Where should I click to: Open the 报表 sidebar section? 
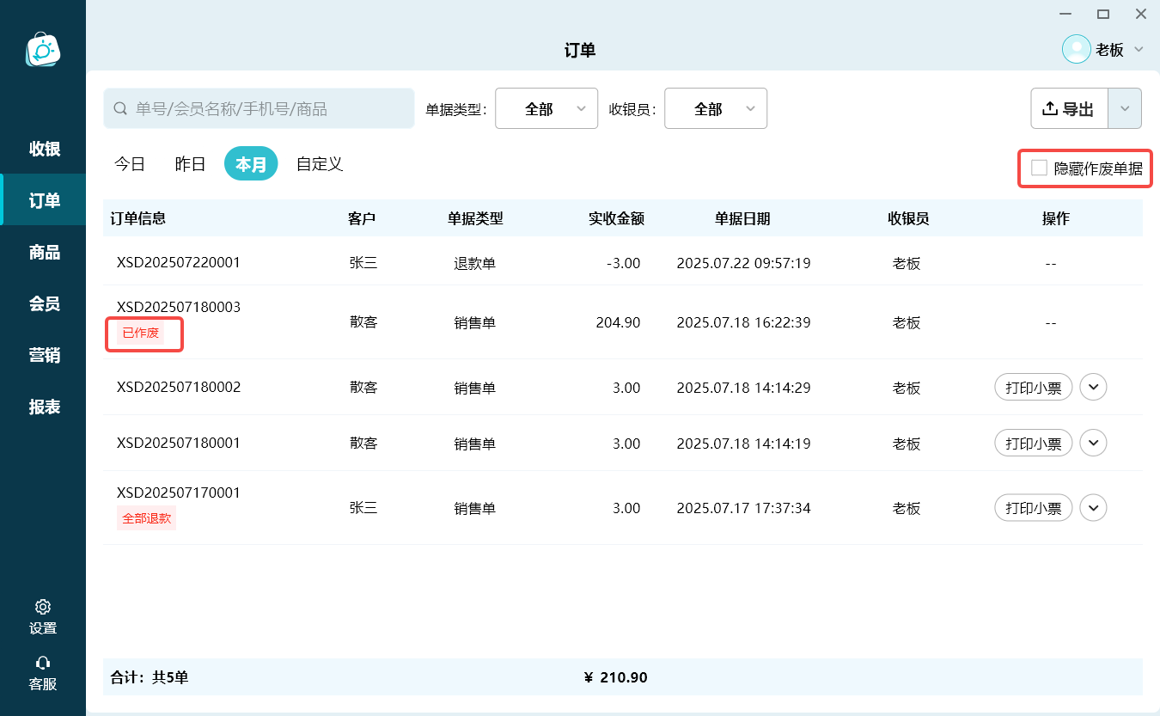44,407
